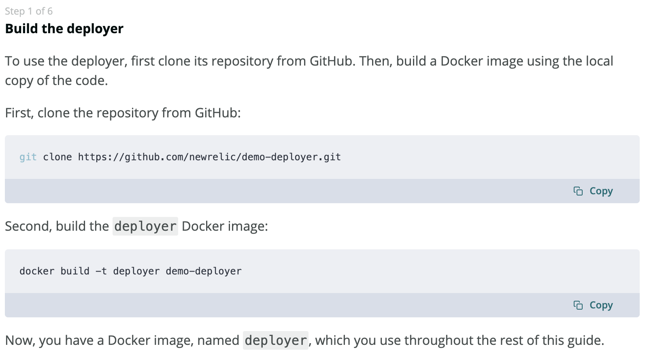This screenshot has height=357, width=647.
Task: Click the 'Step 1 of 6' label
Action: coord(28,11)
